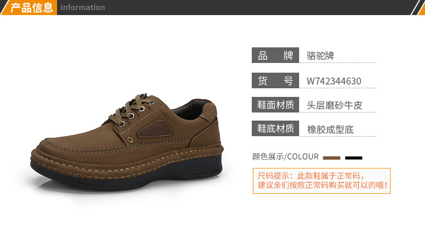425x225 pixels.
Task: Select the brown colour swatch
Action: tap(331, 158)
